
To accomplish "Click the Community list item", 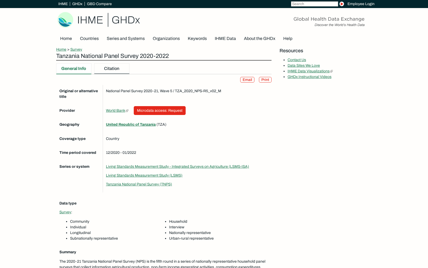I will point(80,222).
